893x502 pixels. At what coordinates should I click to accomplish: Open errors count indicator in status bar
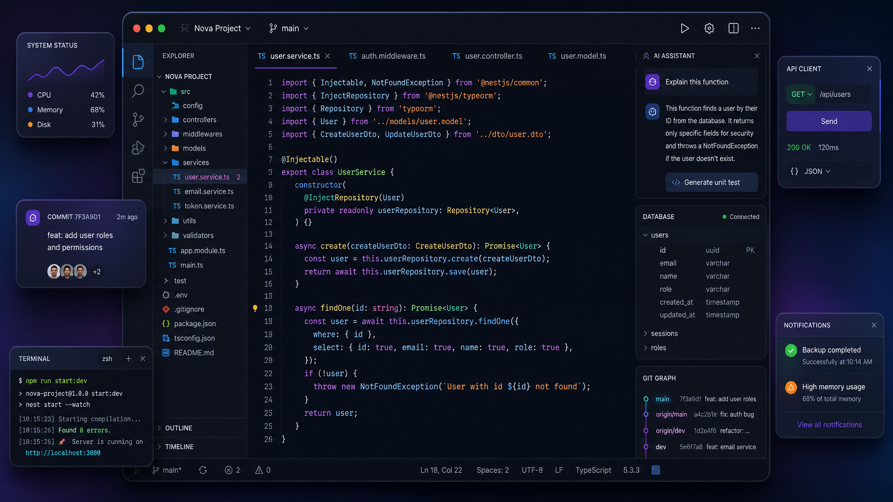(x=232, y=470)
